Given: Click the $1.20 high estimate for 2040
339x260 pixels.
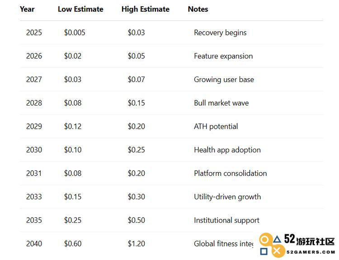Looking at the screenshot, I should click(x=136, y=244).
